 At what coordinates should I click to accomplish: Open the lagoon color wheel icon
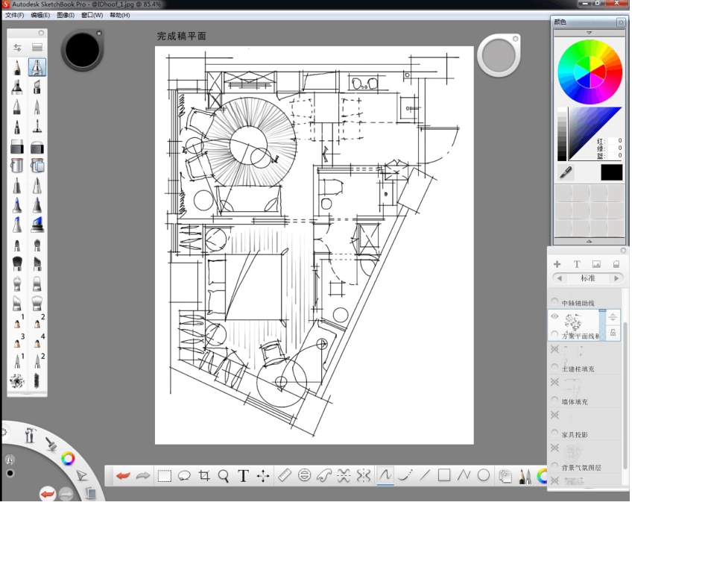pyautogui.click(x=68, y=459)
